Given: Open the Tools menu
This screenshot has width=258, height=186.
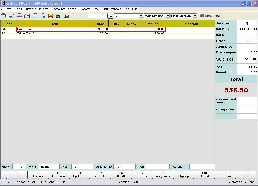Looking at the screenshot, I should 96,9.
